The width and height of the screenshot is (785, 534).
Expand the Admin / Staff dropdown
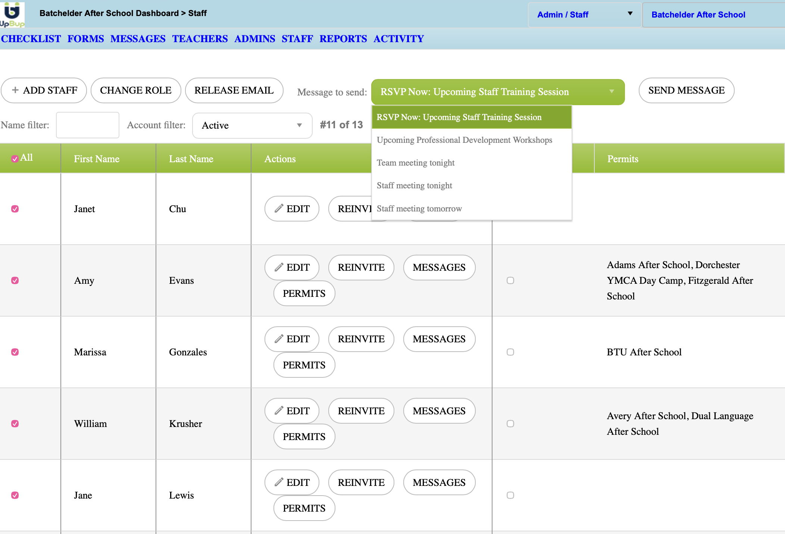(584, 15)
